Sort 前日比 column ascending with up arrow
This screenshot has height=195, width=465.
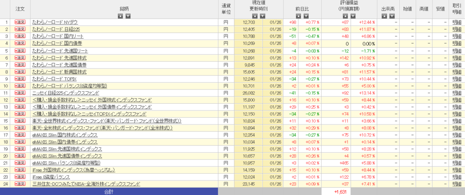298,16
